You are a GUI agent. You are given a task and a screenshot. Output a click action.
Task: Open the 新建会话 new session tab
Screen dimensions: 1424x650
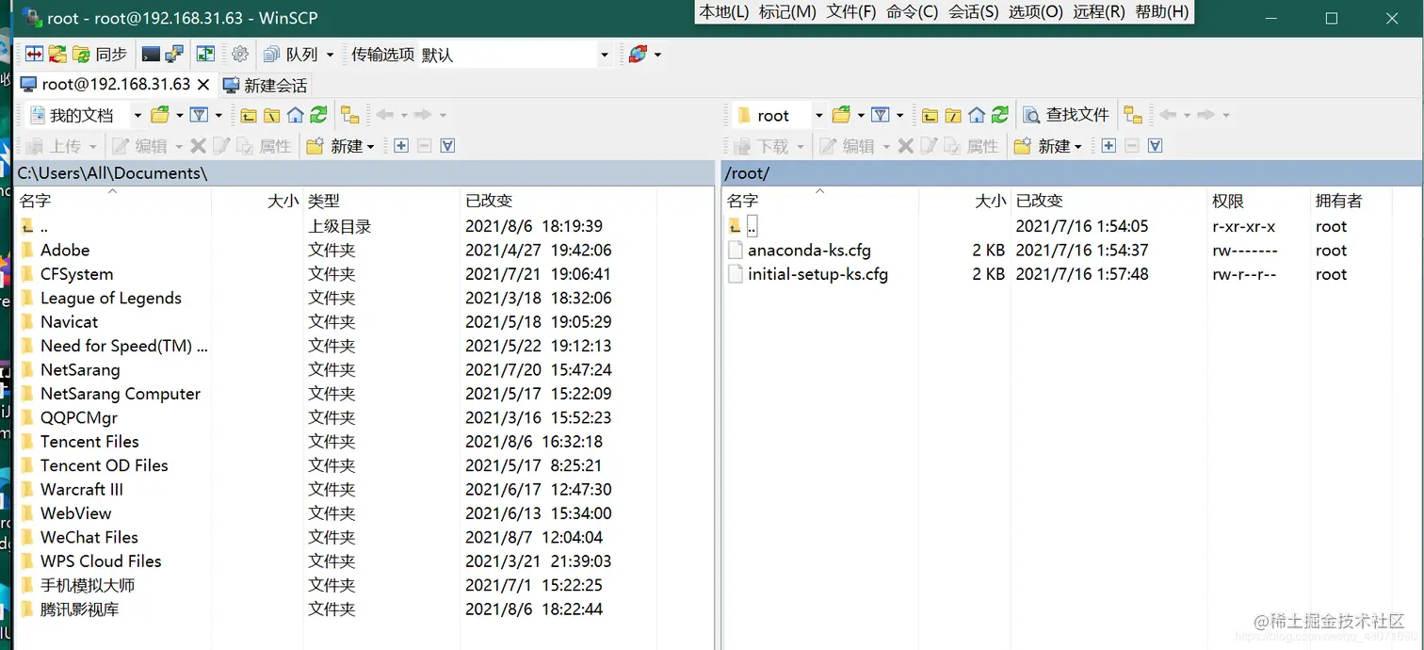click(266, 86)
